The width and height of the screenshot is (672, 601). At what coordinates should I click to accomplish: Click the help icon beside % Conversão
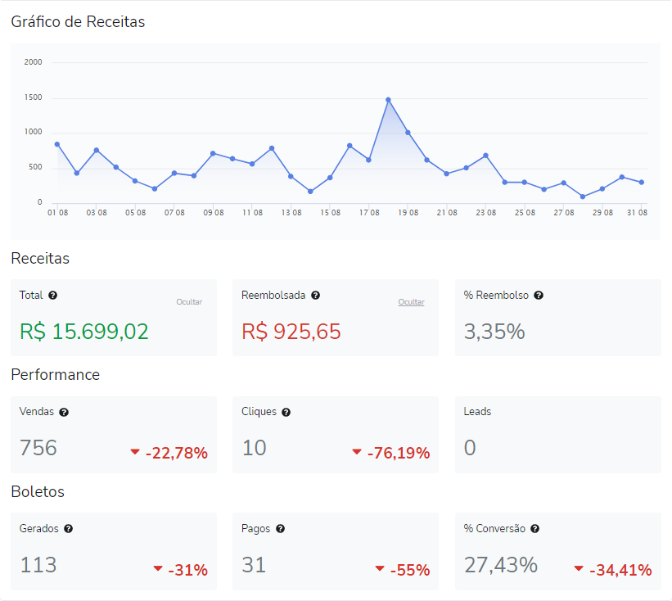536,529
